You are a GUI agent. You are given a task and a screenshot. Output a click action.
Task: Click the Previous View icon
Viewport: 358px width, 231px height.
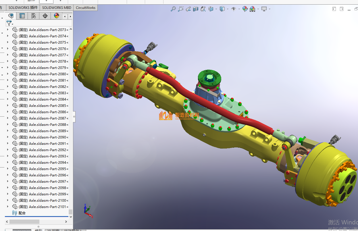(188, 9)
